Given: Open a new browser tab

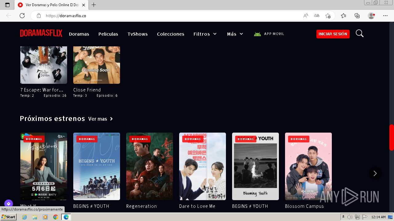Looking at the screenshot, I should 94,5.
